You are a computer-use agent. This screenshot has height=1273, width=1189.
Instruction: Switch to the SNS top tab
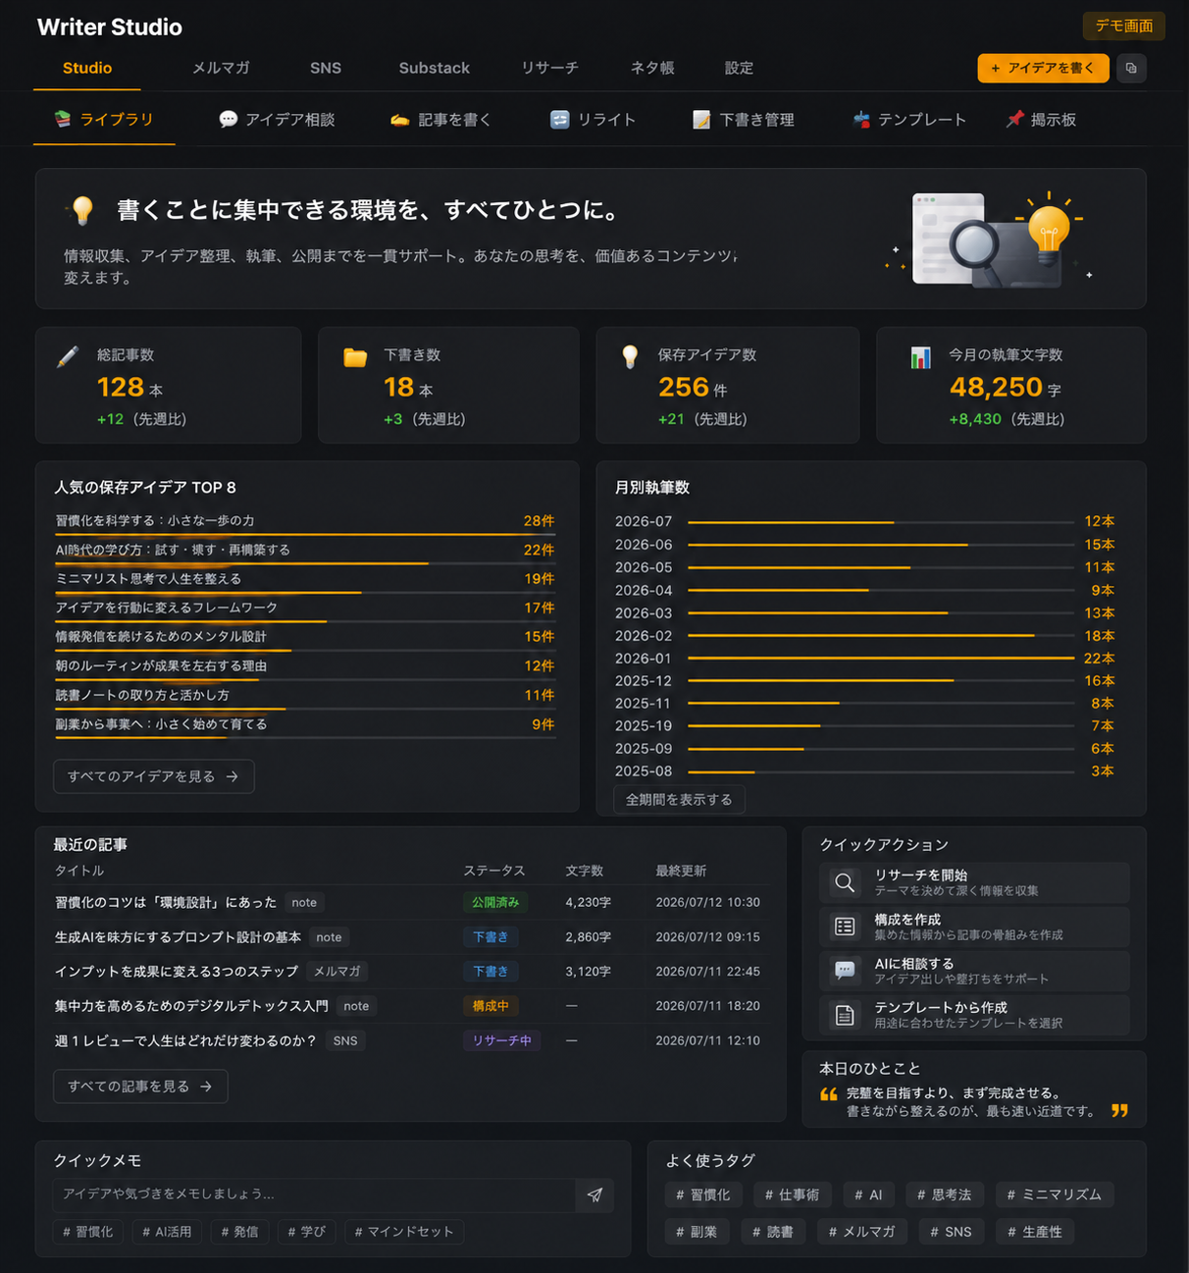point(326,68)
